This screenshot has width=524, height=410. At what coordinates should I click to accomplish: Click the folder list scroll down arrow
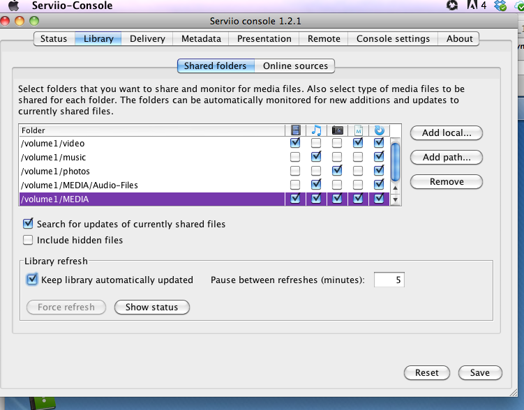(x=395, y=199)
